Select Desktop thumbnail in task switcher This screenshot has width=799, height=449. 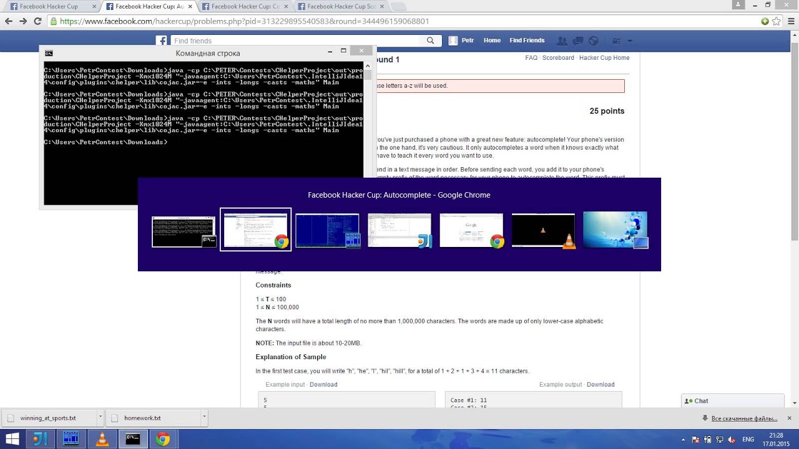[615, 230]
